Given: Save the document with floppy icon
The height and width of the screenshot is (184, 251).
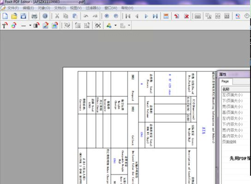Looking at the screenshot, I should click(24, 16).
